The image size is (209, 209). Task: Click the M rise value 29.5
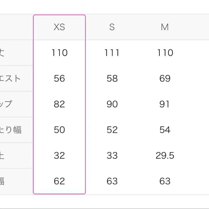[165, 156]
